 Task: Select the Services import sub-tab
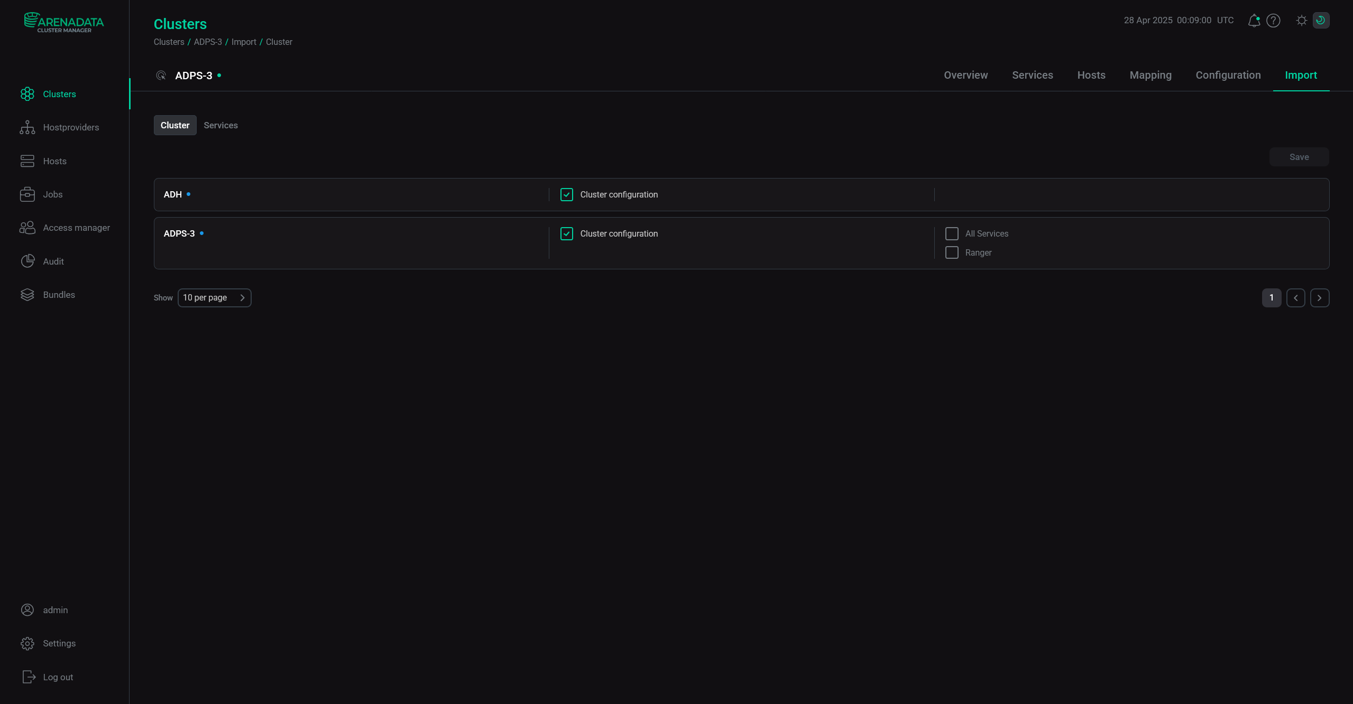220,125
